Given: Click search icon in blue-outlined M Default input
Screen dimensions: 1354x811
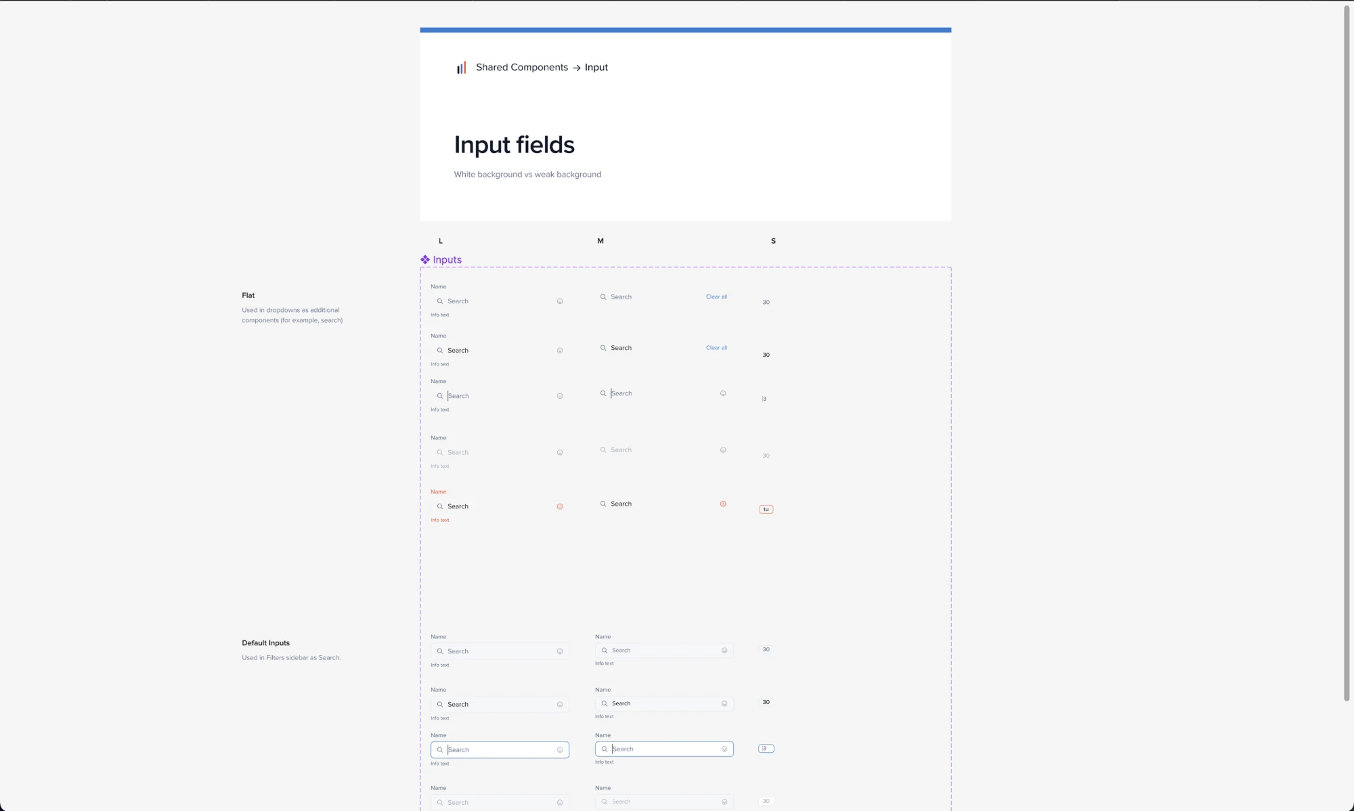Looking at the screenshot, I should point(605,749).
